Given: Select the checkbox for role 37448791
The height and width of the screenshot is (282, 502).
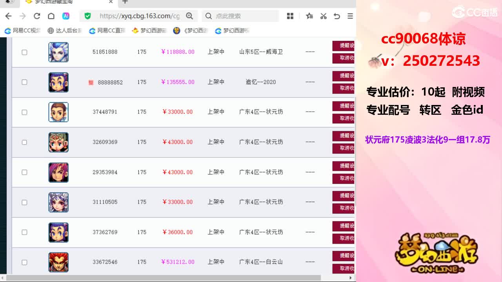Looking at the screenshot, I should pyautogui.click(x=24, y=112).
